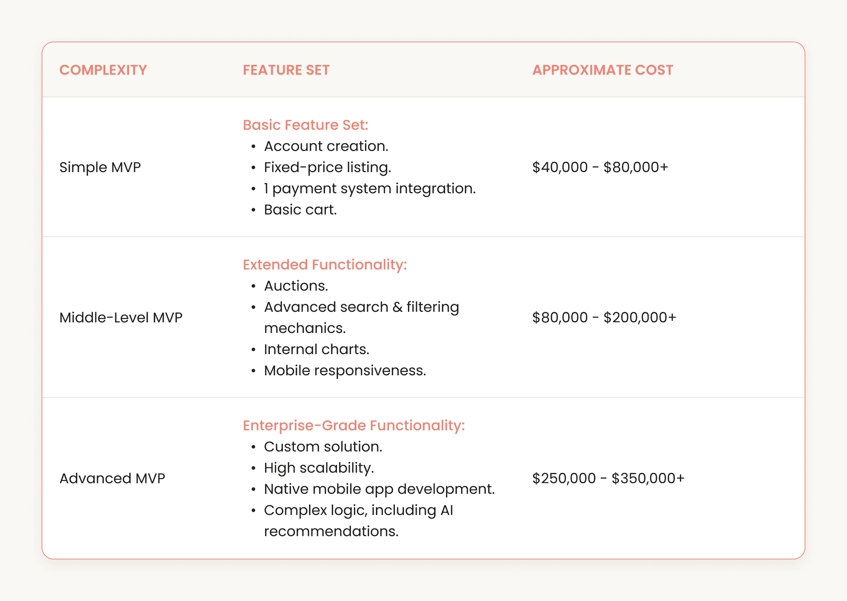Click the 1 payment system integration item
This screenshot has height=601, width=847.
[x=370, y=189]
